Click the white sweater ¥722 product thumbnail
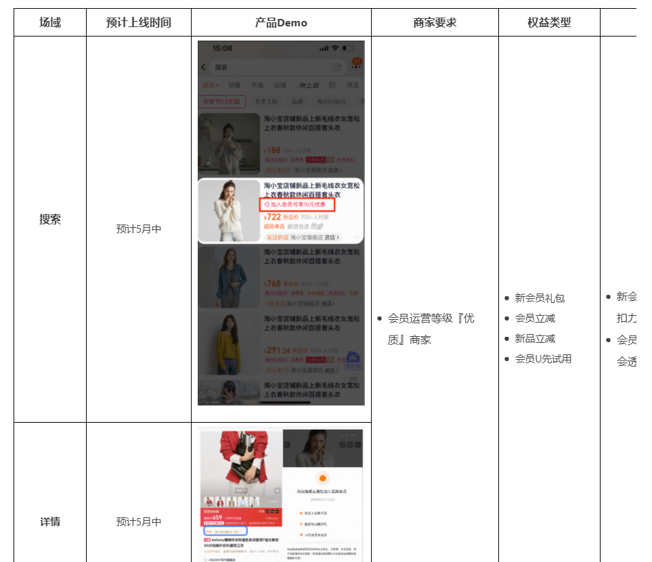Screen dimensions: 652x562 click(229, 210)
